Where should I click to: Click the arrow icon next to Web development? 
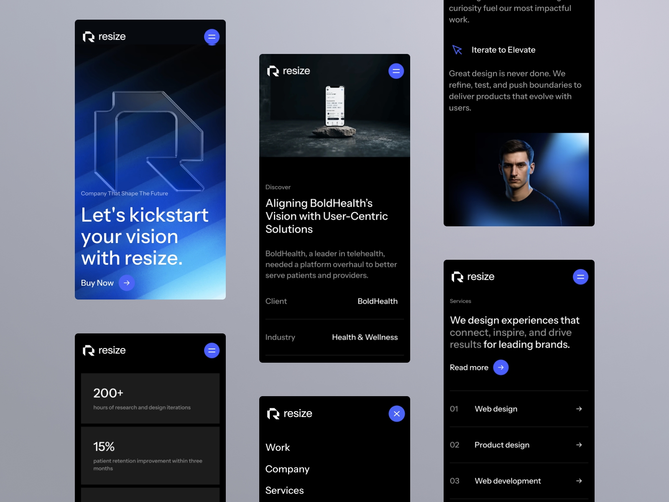pos(579,481)
